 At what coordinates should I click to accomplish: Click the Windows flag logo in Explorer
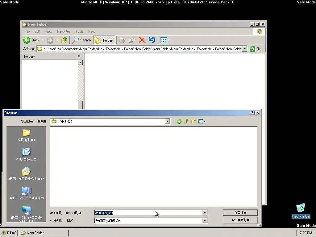[259, 31]
